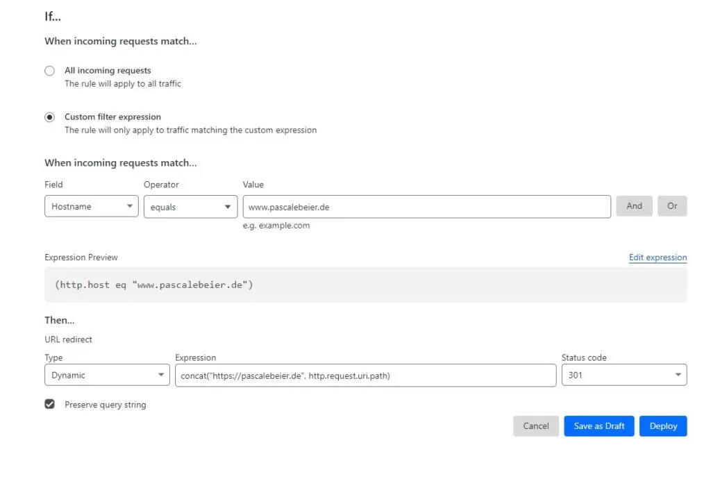The width and height of the screenshot is (711, 481).
Task: Open the Field dropdown showing Hostname
Action: [x=91, y=207]
